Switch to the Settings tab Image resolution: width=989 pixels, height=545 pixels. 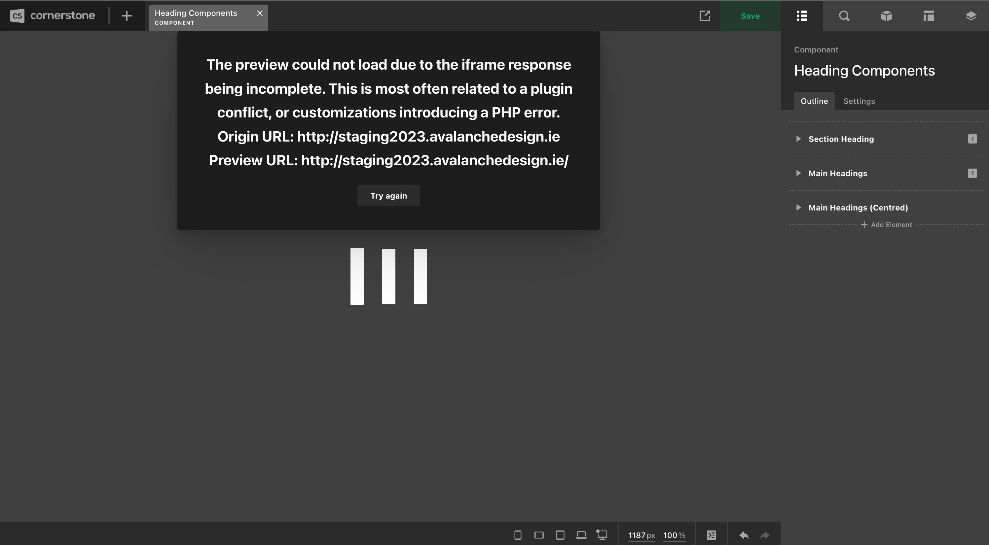pos(859,101)
